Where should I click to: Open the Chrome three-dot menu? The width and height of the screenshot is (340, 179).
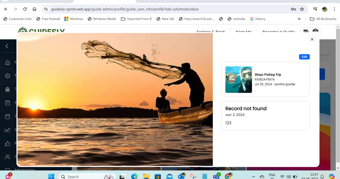[x=334, y=9]
